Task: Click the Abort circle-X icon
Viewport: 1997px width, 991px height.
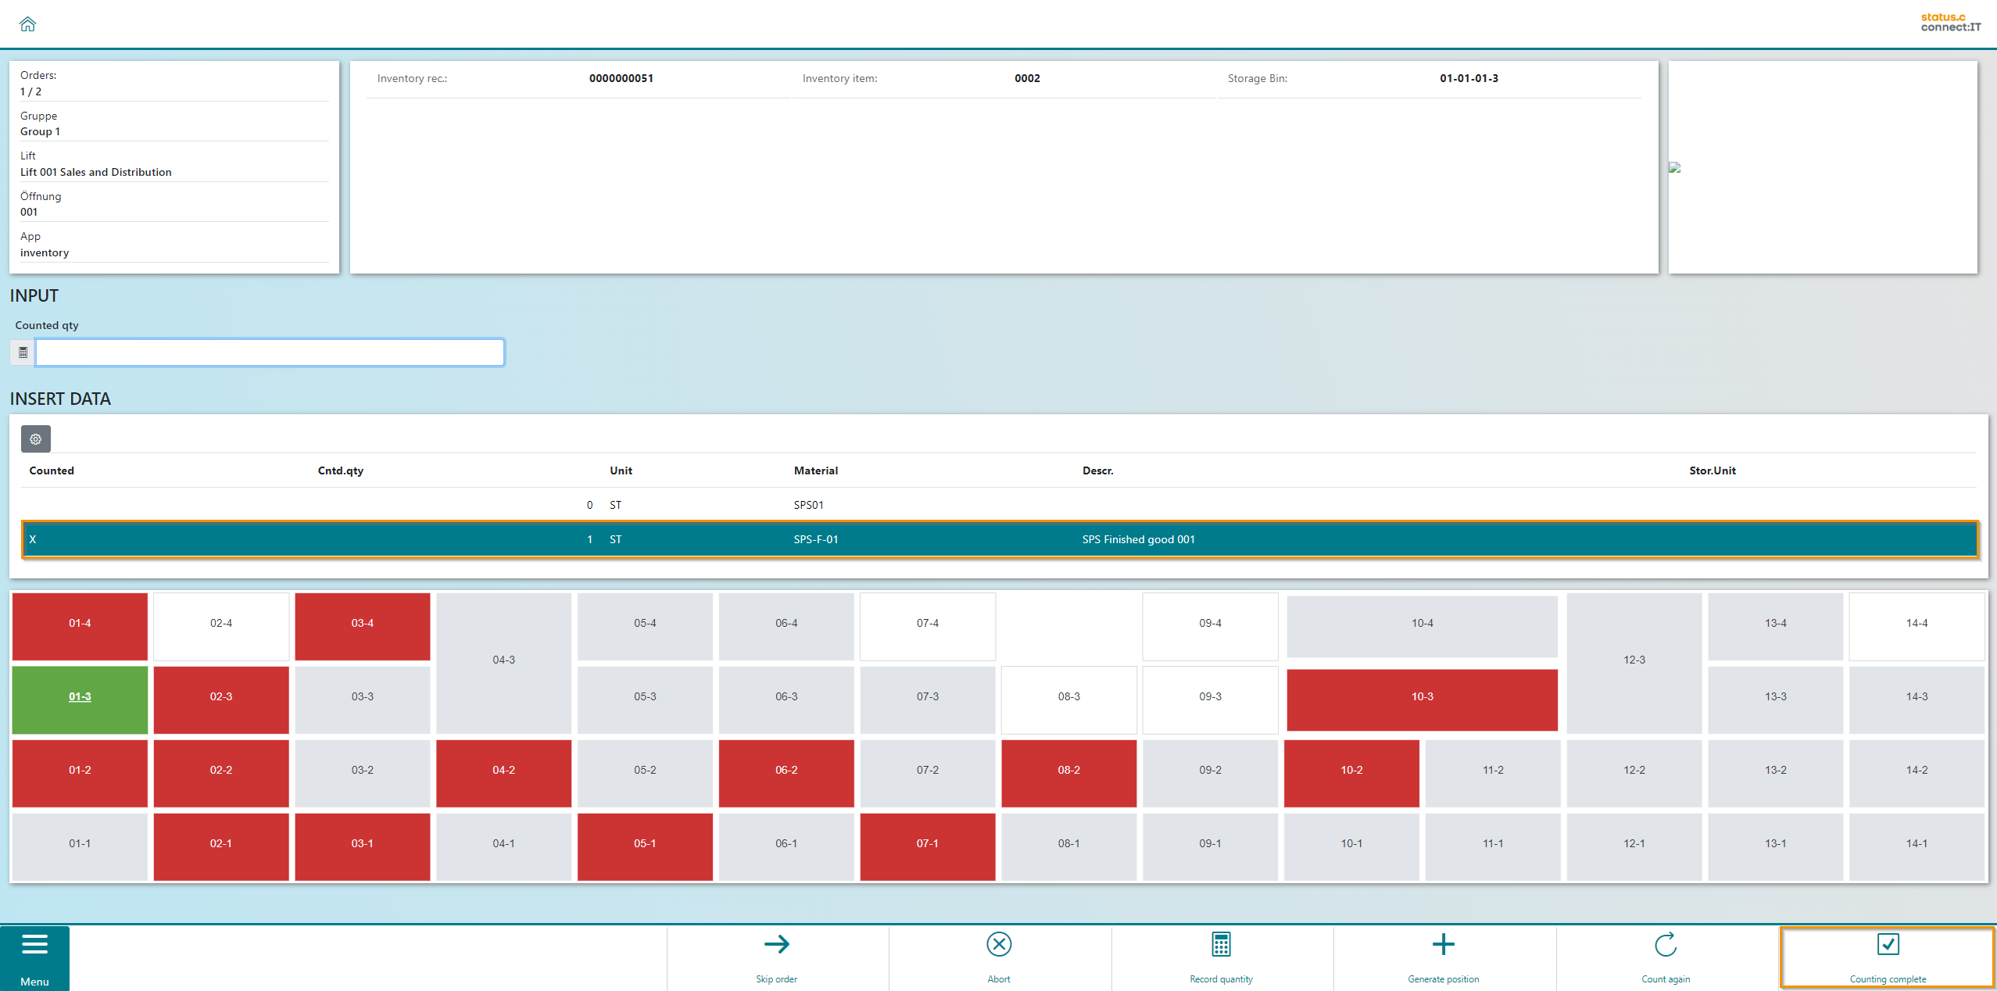Action: pyautogui.click(x=998, y=944)
